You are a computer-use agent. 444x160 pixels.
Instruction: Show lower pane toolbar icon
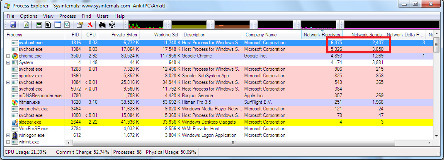(x=58, y=25)
